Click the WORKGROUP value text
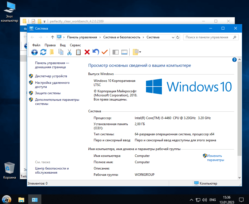 pos(145,175)
